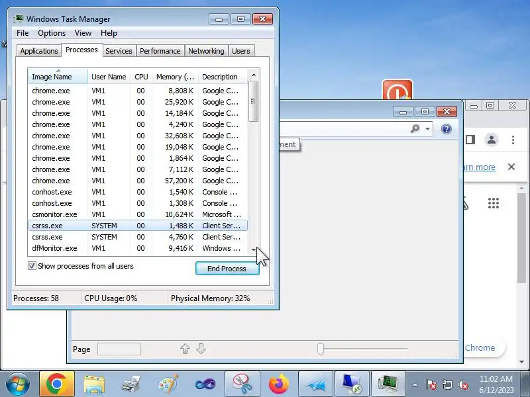Image resolution: width=530 pixels, height=397 pixels.
Task: Switch to the Applications tab
Action: tap(39, 51)
